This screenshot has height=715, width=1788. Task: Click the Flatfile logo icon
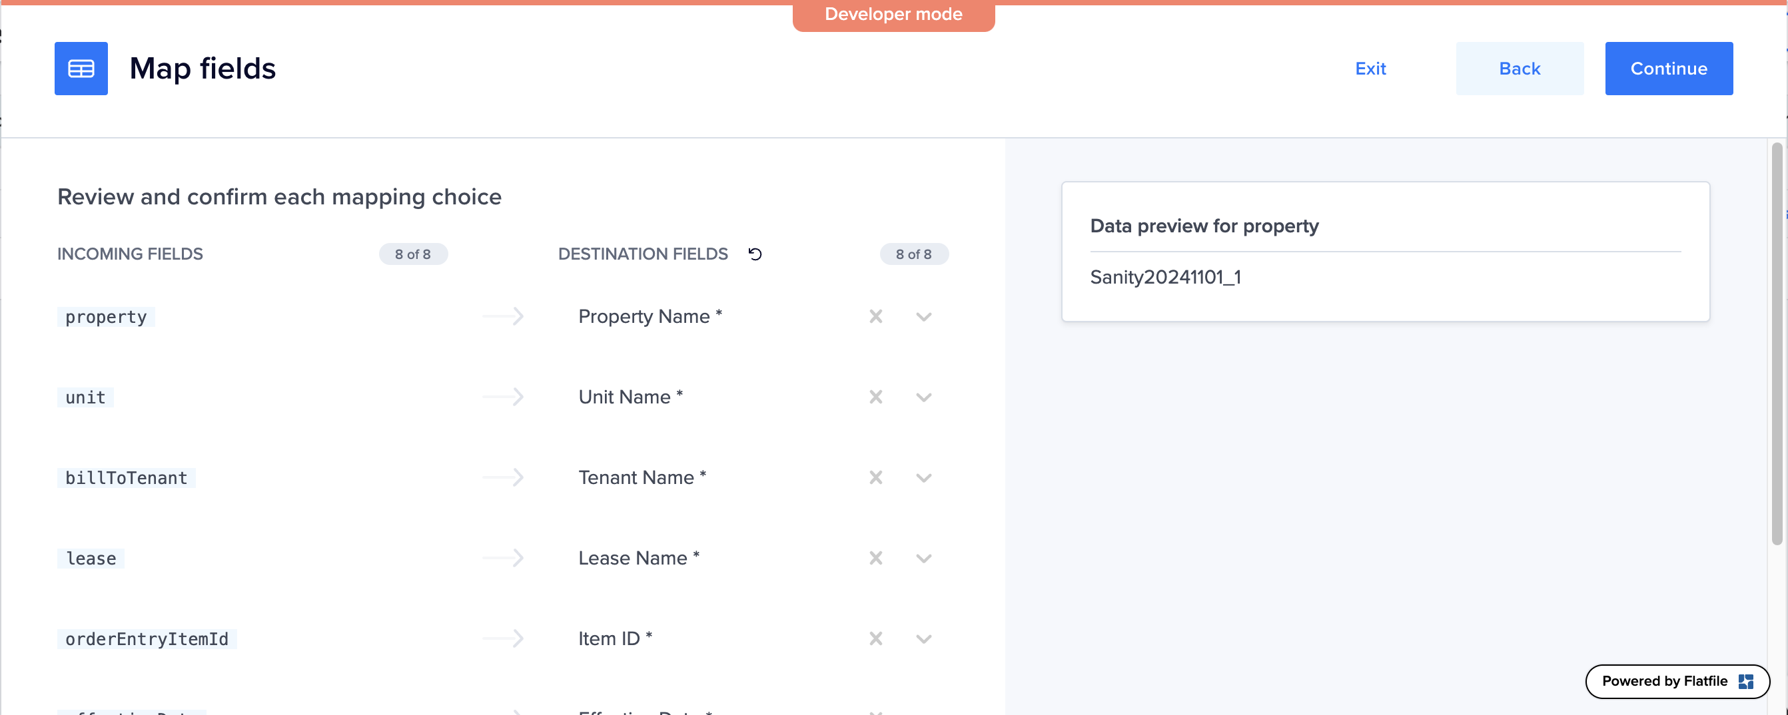[1745, 682]
